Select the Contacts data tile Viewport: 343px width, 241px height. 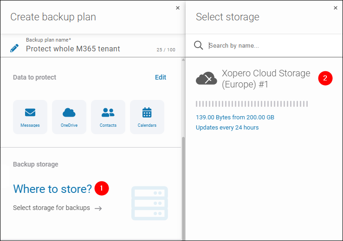[x=108, y=117]
